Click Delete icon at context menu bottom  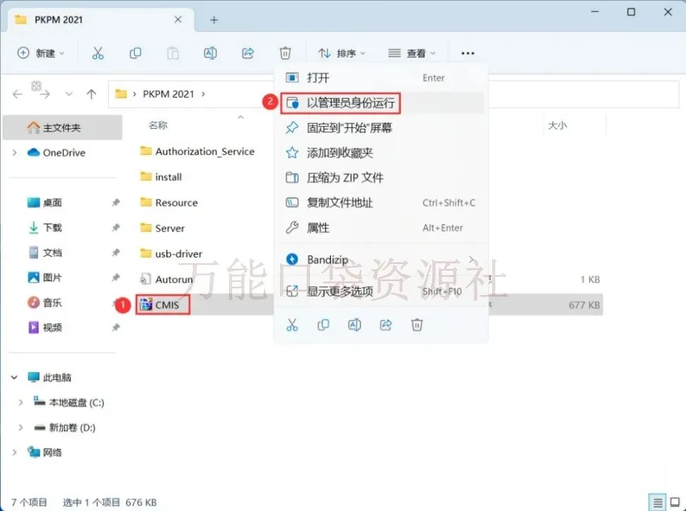(x=417, y=325)
